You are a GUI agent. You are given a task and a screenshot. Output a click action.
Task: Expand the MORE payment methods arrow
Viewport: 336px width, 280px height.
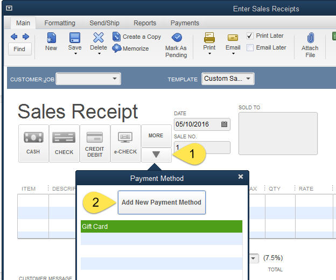156,155
